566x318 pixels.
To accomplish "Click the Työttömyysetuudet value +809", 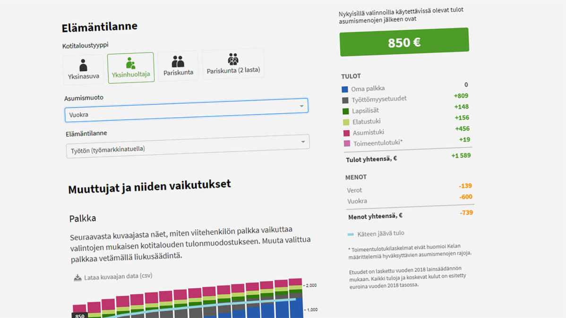I will pos(461,96).
